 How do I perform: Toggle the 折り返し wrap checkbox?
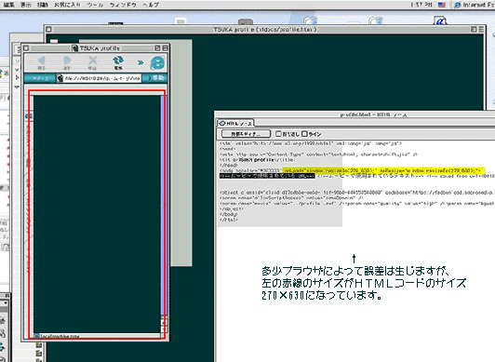pos(278,134)
